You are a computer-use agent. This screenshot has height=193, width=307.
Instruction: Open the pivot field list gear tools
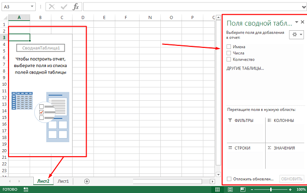pos(296,35)
